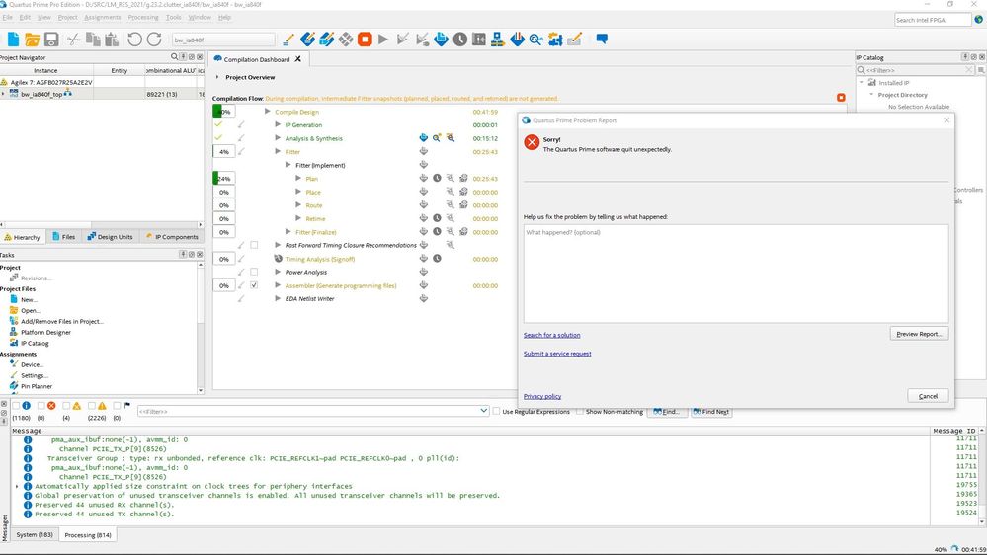Open report icon for Analysis & Synthesis
Viewport: 987px width, 555px height.
pyautogui.click(x=423, y=138)
